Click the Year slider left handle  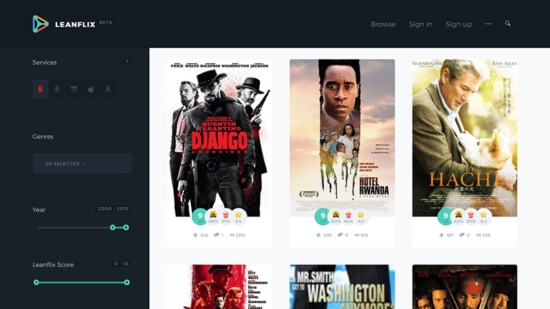pos(113,227)
